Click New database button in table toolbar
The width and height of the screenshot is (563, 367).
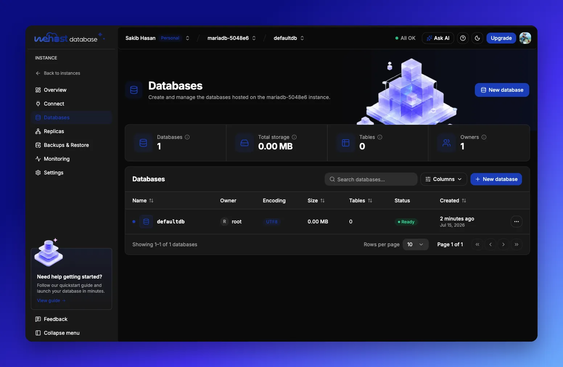click(x=496, y=179)
